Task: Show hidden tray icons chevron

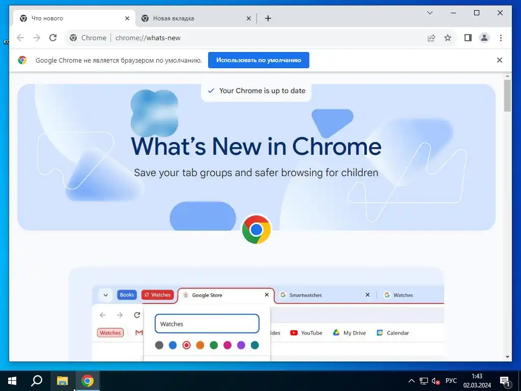Action: 411,381
